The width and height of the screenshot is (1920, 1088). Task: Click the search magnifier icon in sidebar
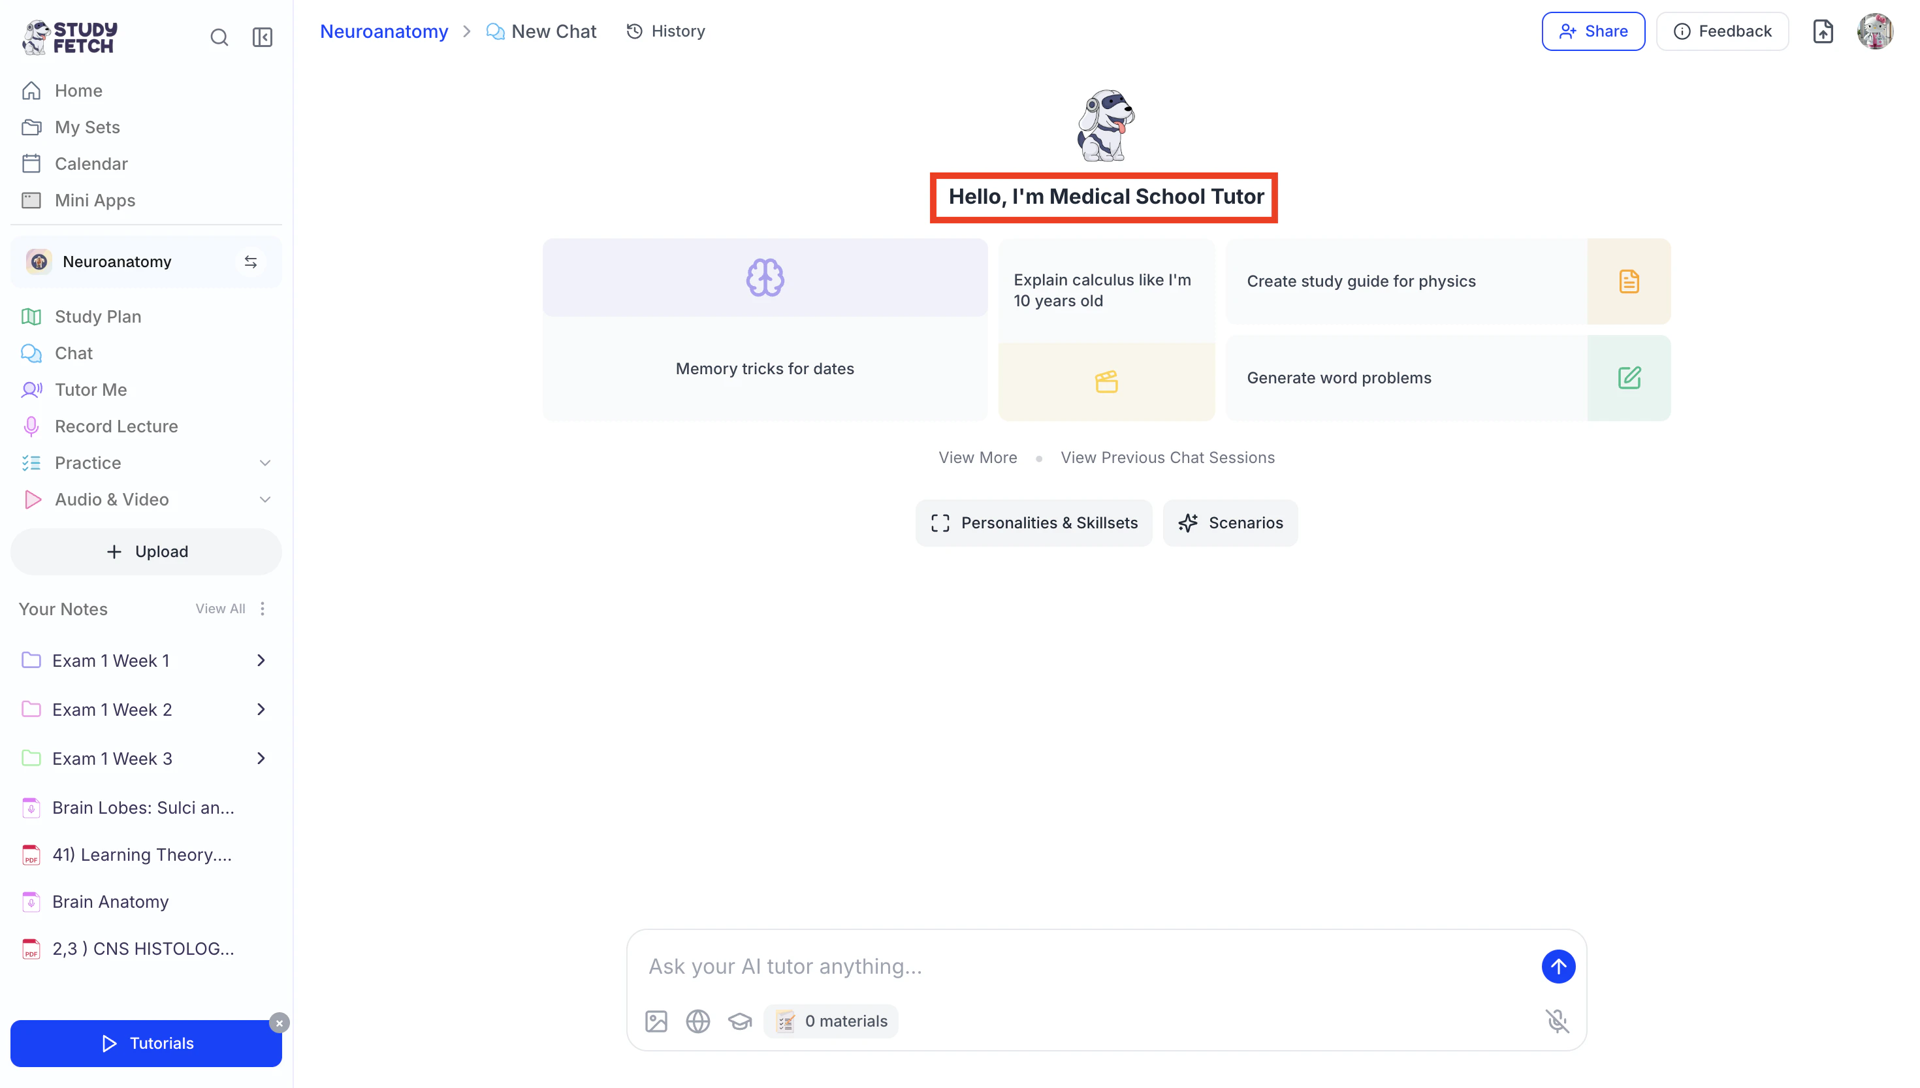[219, 37]
